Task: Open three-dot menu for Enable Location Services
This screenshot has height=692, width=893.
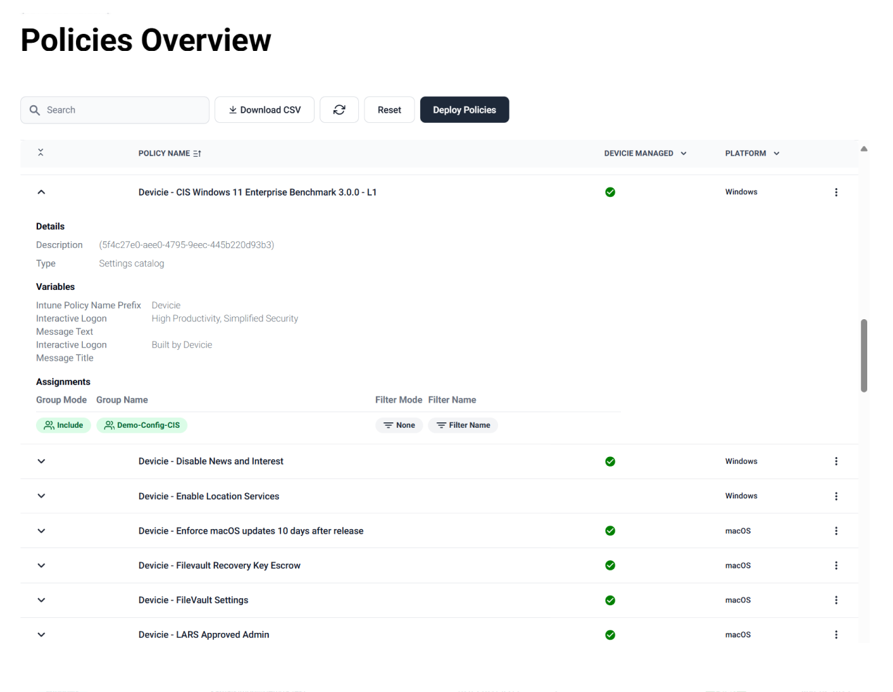Action: [836, 496]
